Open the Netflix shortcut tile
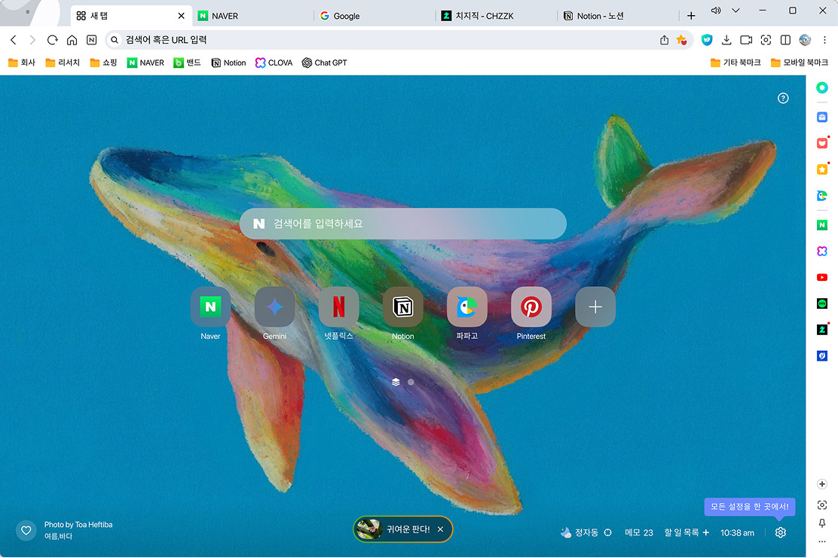Image resolution: width=838 pixels, height=558 pixels. [x=338, y=307]
